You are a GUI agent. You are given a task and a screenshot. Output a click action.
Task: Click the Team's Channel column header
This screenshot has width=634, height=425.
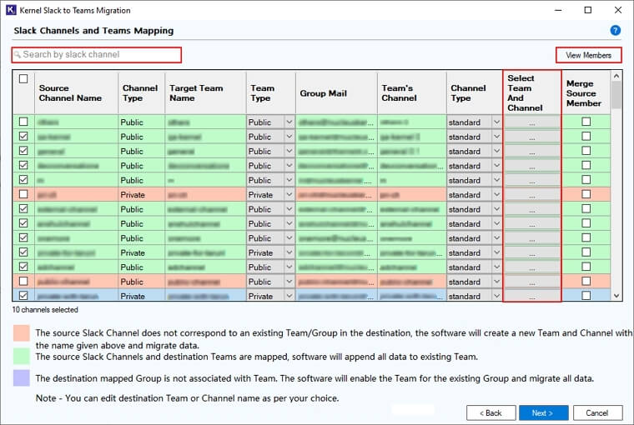click(412, 93)
